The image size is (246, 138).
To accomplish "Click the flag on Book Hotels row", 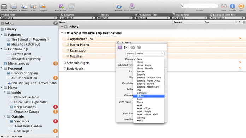I will tap(240, 68).
